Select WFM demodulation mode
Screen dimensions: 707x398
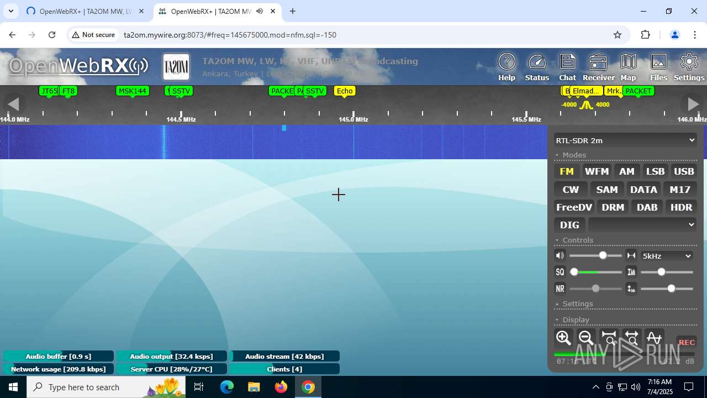pyautogui.click(x=597, y=171)
